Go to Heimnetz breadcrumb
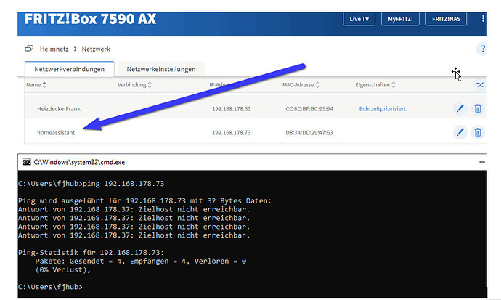The width and height of the screenshot is (501, 300). pyautogui.click(x=54, y=49)
